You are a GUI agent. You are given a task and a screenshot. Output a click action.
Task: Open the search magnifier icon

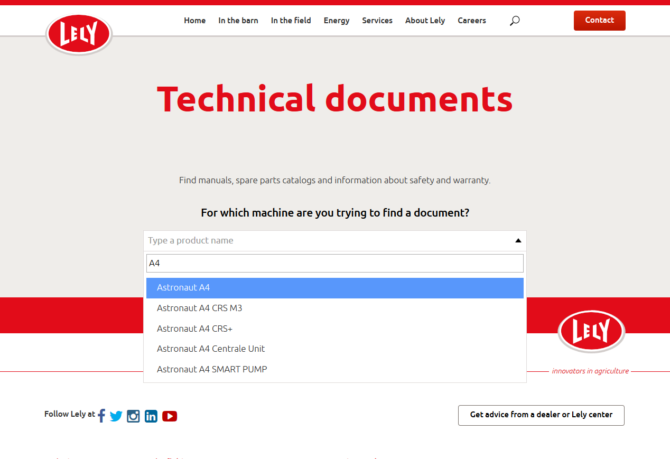tap(515, 21)
